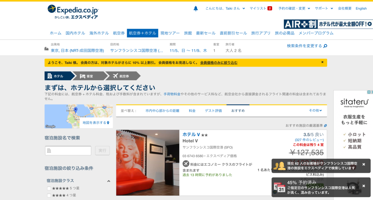Click the people icon in 62 人 notification
The image size is (373, 200).
point(279,166)
